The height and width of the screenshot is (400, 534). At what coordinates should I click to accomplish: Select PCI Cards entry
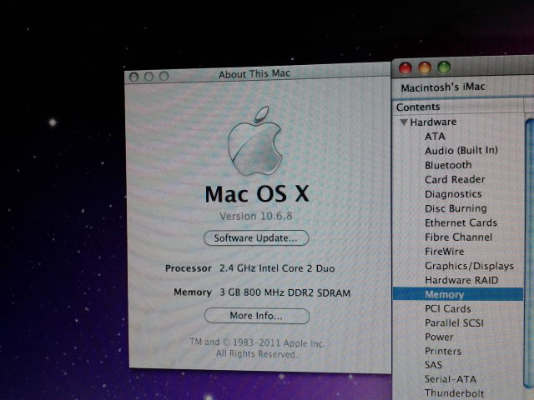click(448, 308)
